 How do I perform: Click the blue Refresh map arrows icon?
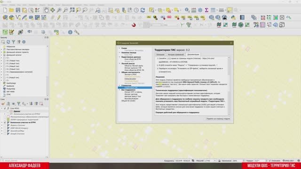(143, 10)
